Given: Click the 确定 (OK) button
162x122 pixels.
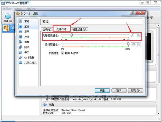Looking at the screenshot, I should click(102, 91).
